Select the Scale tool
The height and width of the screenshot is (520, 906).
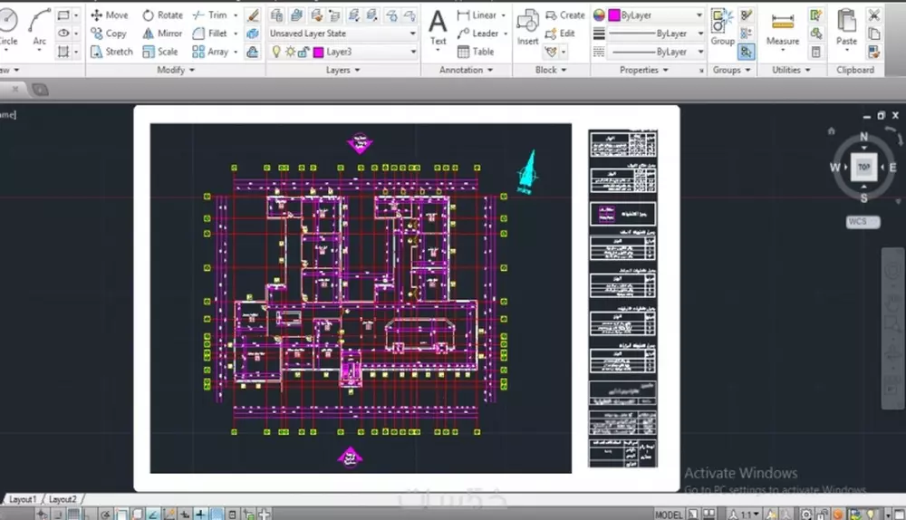pyautogui.click(x=160, y=52)
